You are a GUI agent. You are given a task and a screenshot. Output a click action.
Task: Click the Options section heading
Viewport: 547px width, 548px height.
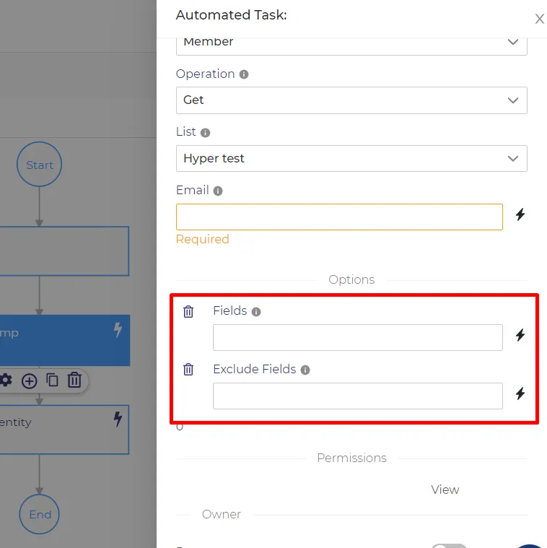click(351, 279)
